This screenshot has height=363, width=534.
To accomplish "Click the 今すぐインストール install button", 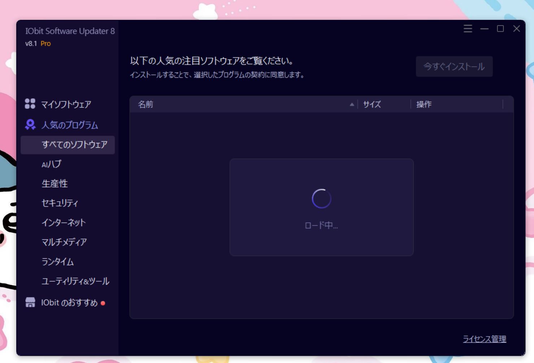I will 454,66.
